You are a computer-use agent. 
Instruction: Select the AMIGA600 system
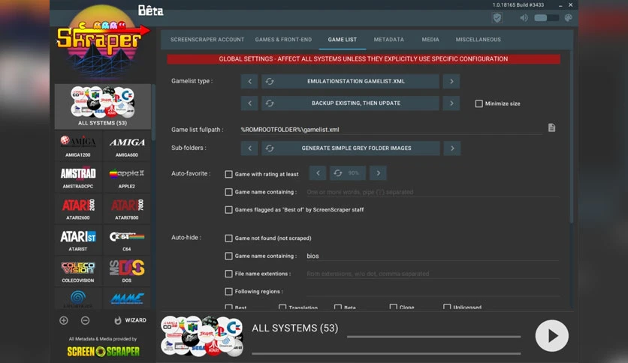[x=127, y=146]
